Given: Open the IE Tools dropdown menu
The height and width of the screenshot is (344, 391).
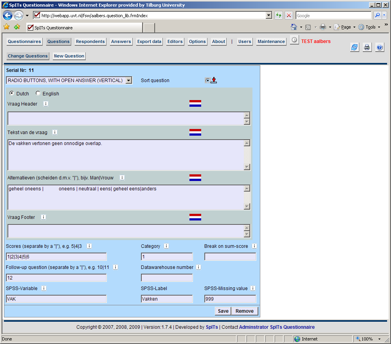Looking at the screenshot, I should point(370,27).
